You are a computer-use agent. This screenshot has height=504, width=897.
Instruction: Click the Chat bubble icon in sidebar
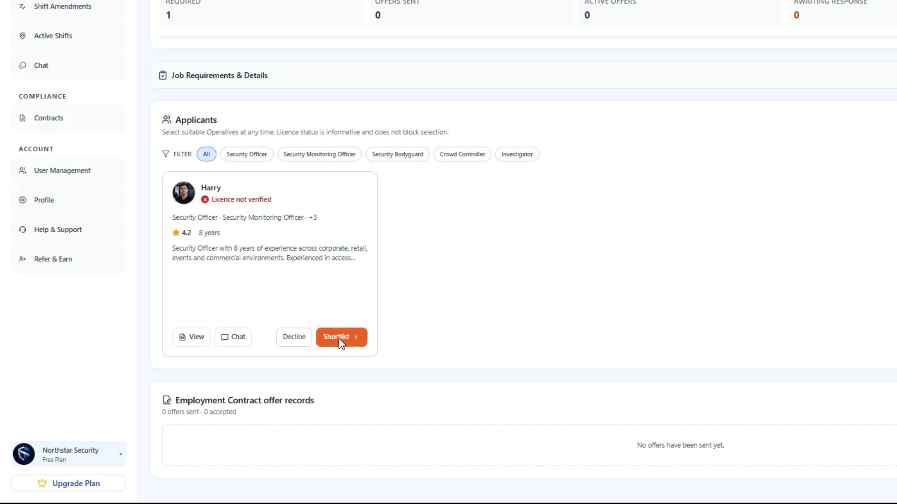point(22,65)
